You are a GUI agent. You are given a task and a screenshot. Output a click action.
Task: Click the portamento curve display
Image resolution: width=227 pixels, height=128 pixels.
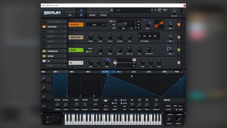(178, 119)
